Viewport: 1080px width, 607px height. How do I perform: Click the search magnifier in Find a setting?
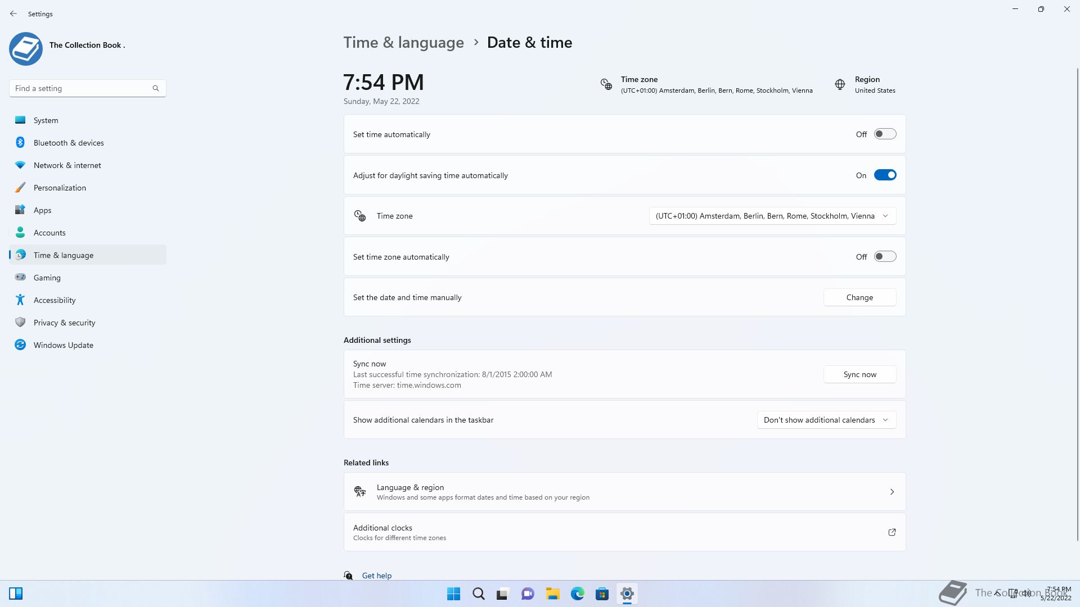coord(156,88)
